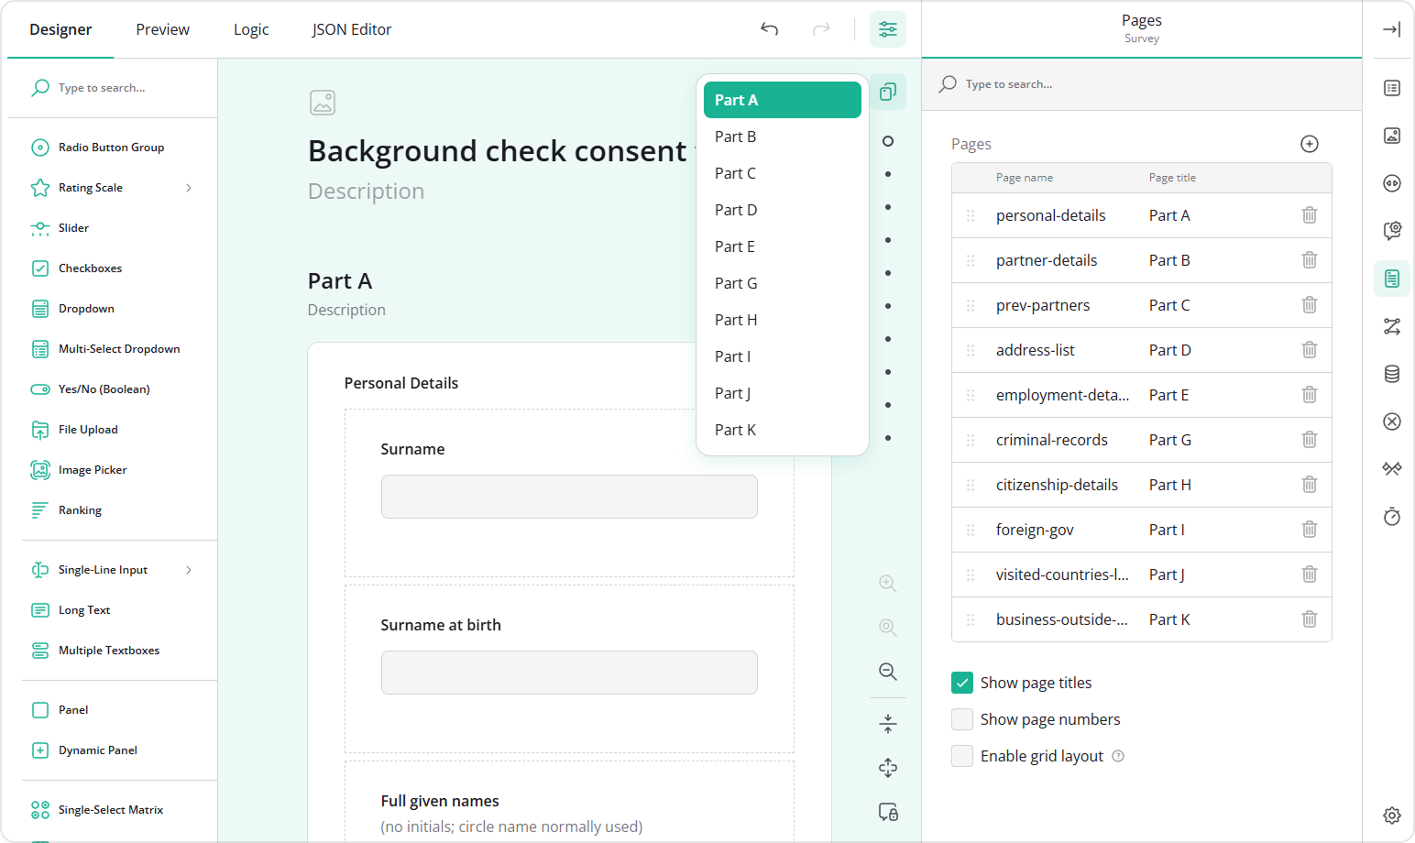
Task: Click the grid layout help icon
Action: click(1118, 756)
